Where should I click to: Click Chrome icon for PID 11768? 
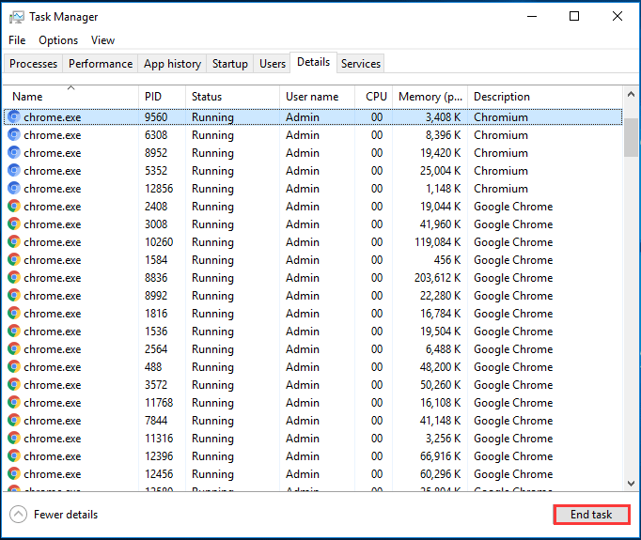pos(14,402)
